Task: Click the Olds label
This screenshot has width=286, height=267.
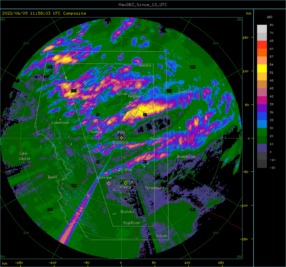Action: pos(121,132)
